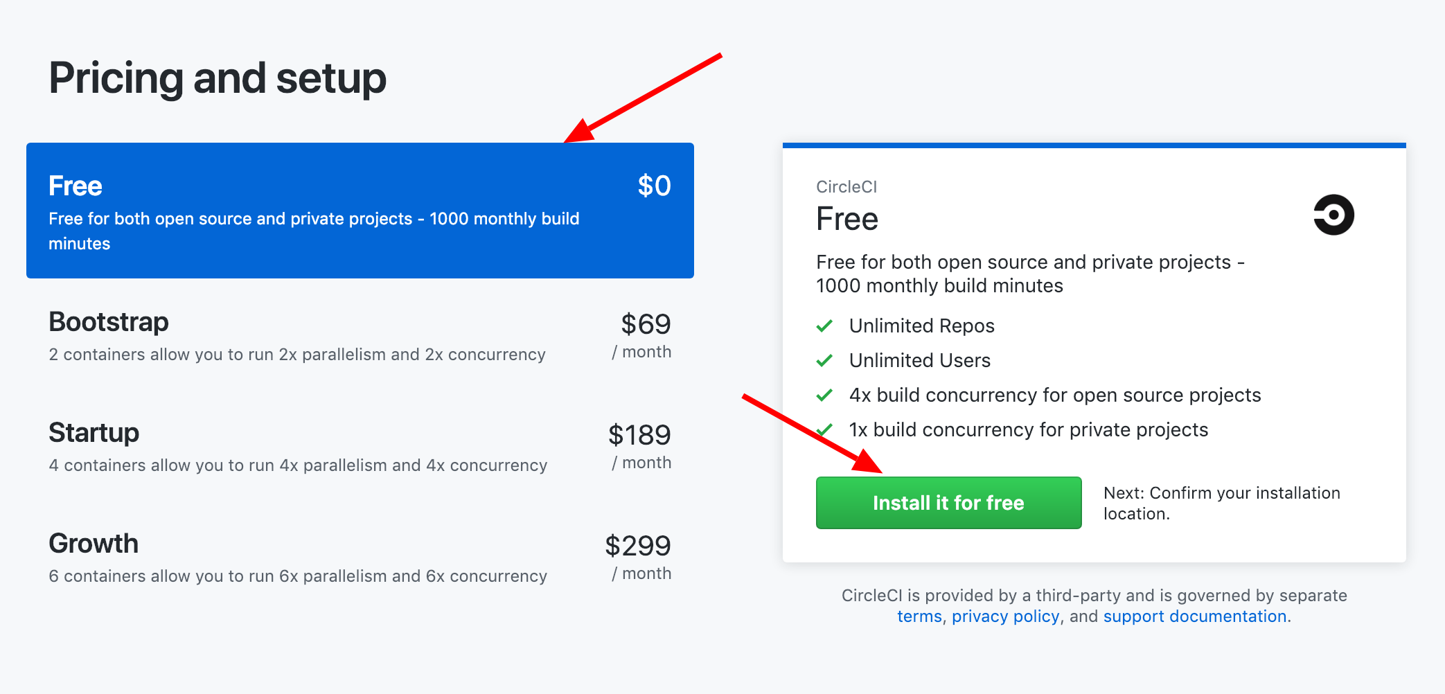This screenshot has width=1445, height=694.
Task: Click the $0 price on Free plan
Action: tap(654, 186)
